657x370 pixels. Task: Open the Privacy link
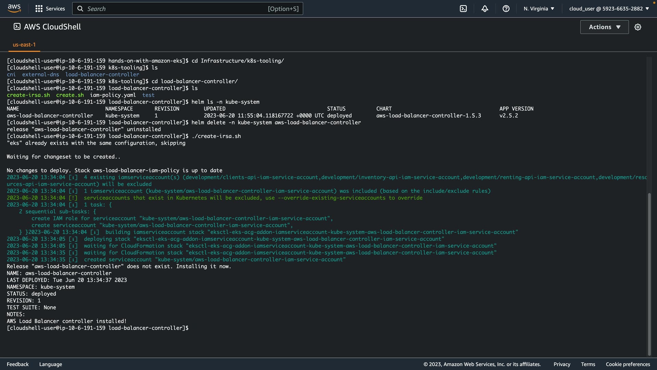click(562, 364)
